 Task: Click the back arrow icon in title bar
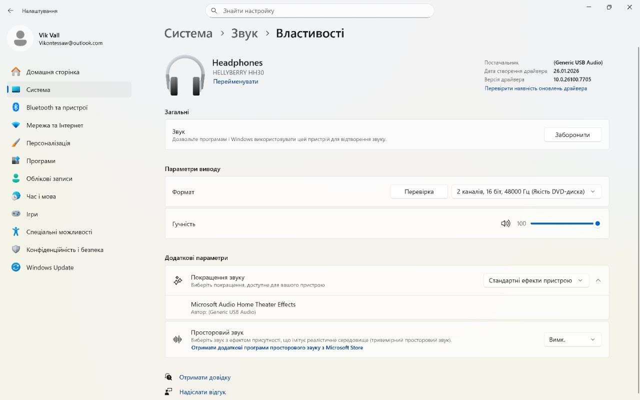pos(10,10)
